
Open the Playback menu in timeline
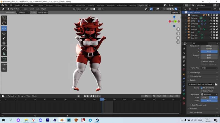coord(12,96)
